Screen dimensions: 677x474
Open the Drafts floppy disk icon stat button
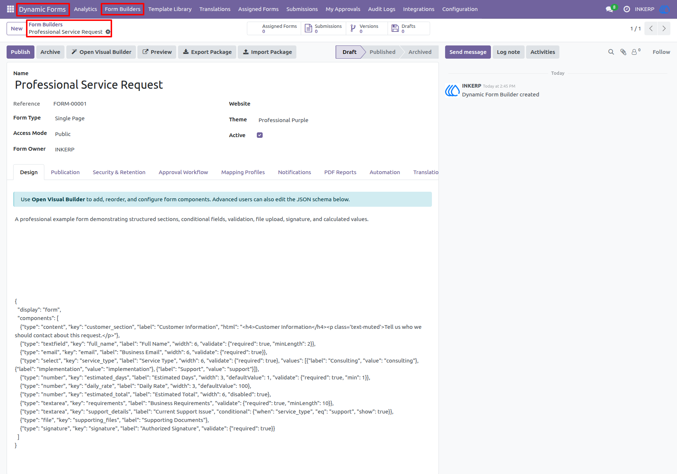click(x=408, y=28)
